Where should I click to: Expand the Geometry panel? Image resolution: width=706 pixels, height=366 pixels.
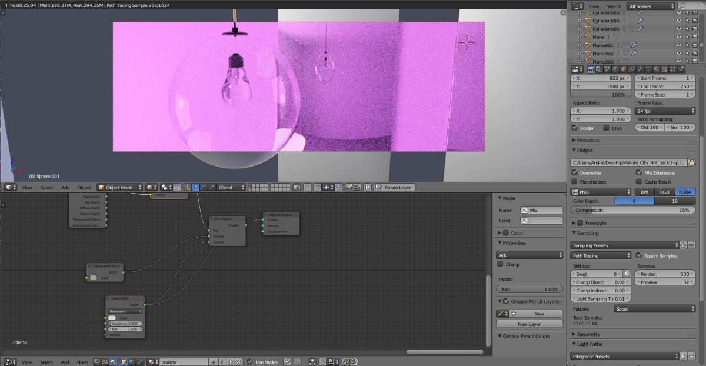(x=588, y=334)
